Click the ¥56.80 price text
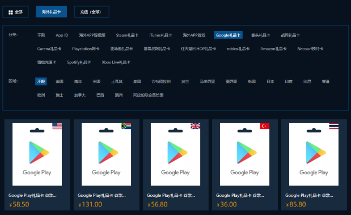This screenshot has height=215, width=351. coord(158,204)
